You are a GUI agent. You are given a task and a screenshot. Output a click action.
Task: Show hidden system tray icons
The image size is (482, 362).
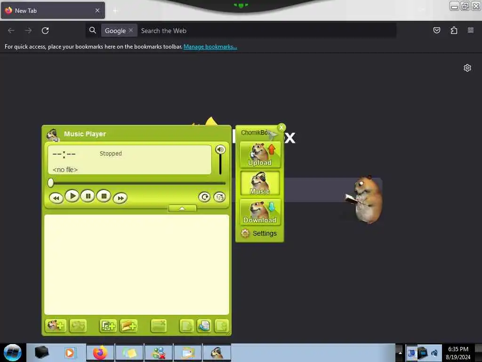pos(400,353)
